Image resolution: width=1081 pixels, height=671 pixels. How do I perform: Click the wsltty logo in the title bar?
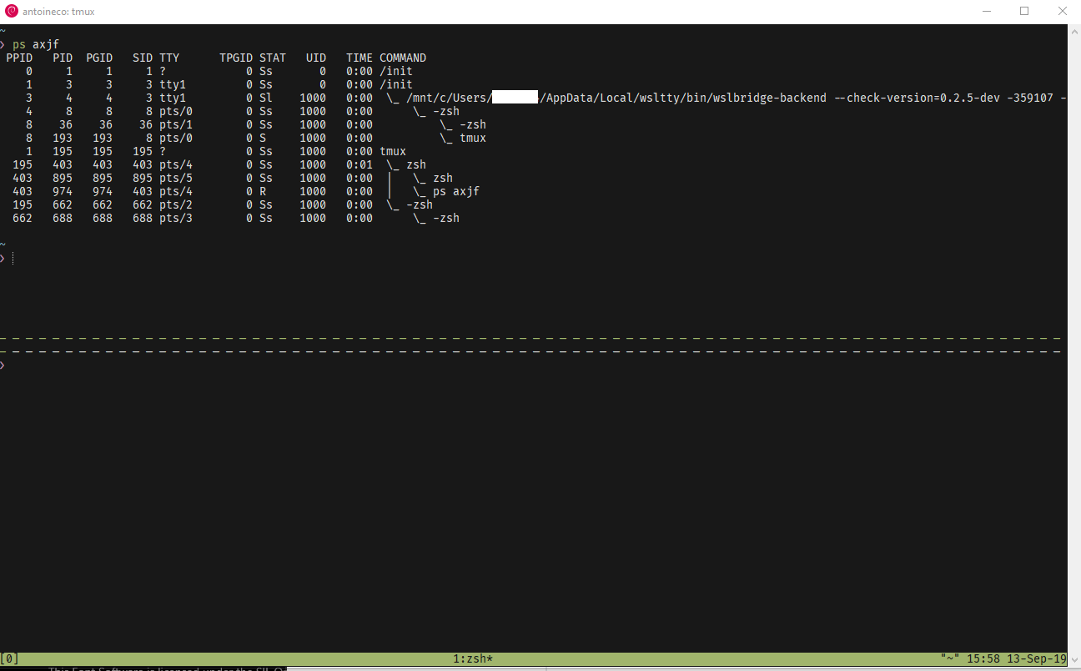[11, 11]
